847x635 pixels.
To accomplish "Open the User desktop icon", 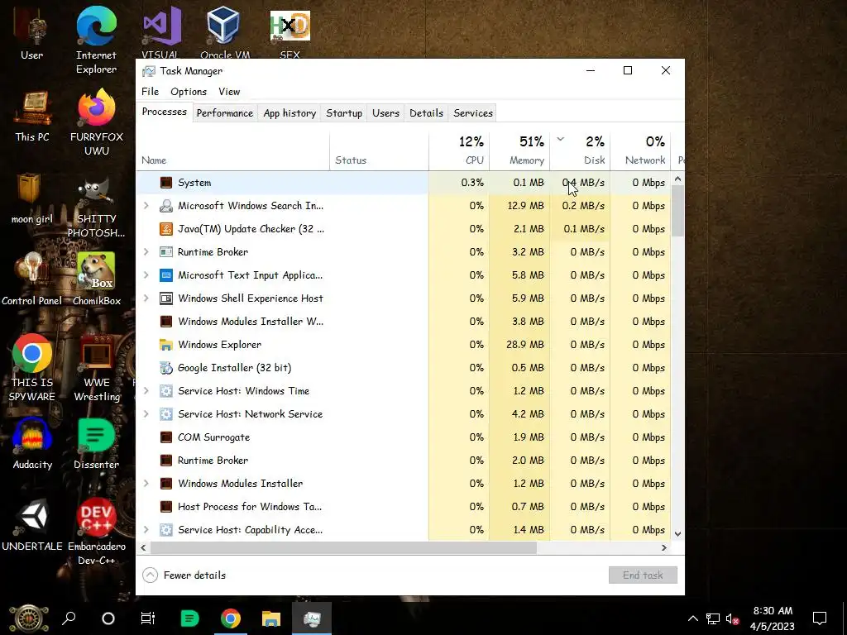I will pos(31,35).
